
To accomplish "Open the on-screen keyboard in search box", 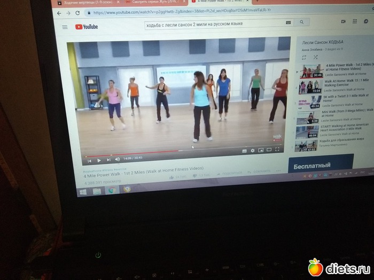I will tap(288, 22).
